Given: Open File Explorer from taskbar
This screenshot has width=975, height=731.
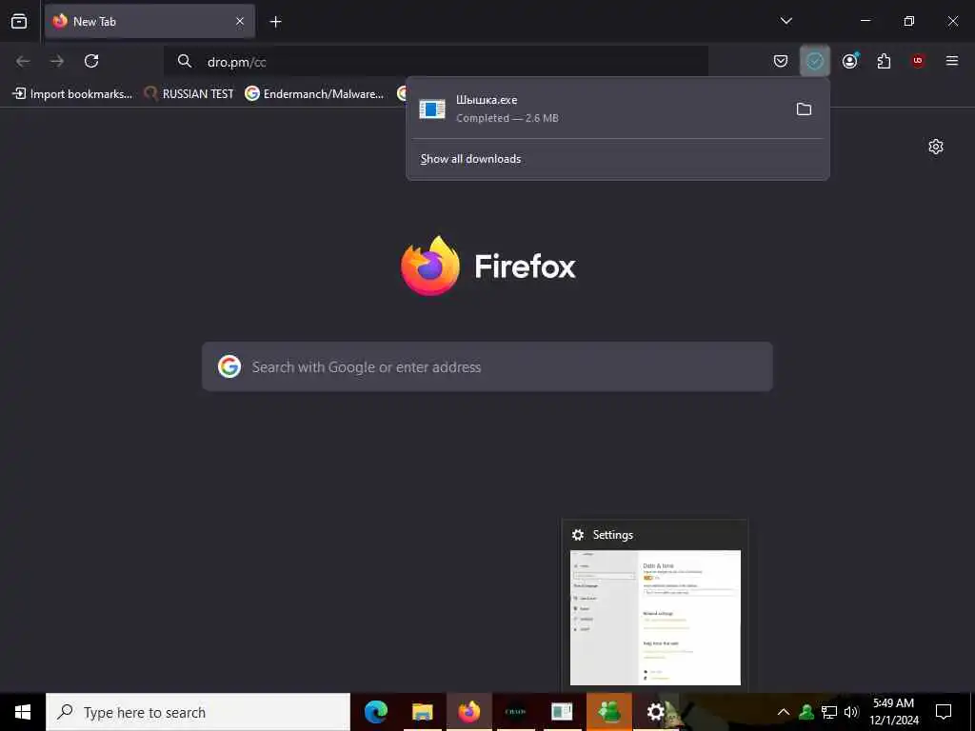Looking at the screenshot, I should (x=423, y=712).
